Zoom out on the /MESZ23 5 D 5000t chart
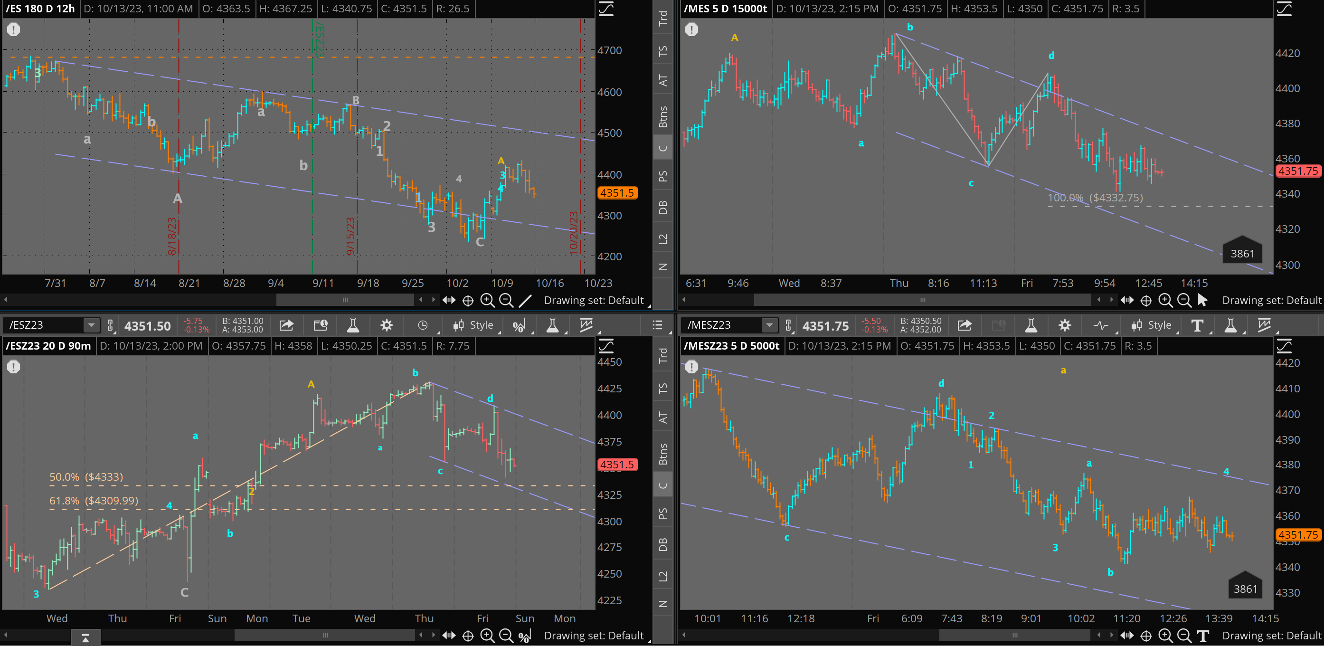The image size is (1324, 646). click(x=1184, y=636)
